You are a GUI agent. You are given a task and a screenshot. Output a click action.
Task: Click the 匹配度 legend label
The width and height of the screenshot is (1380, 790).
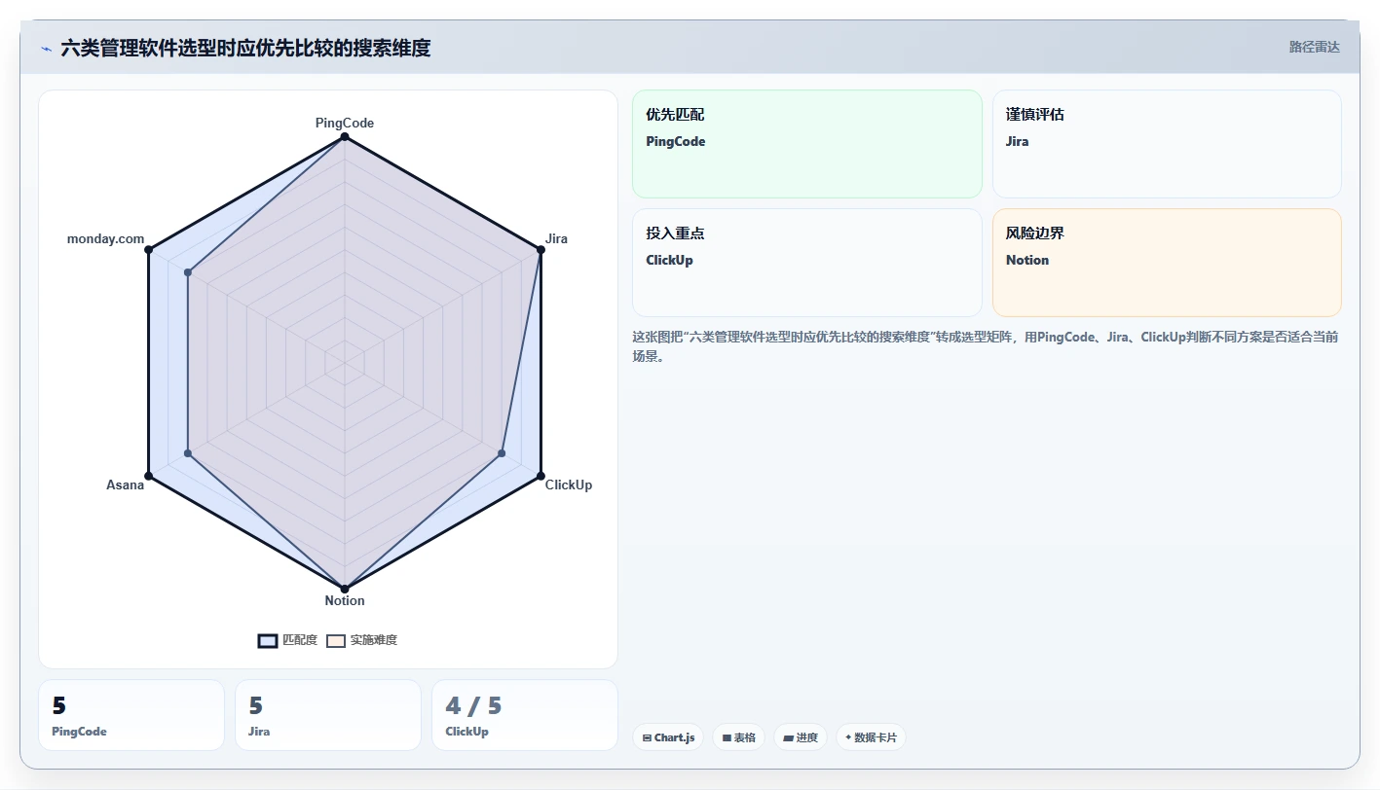(x=300, y=640)
